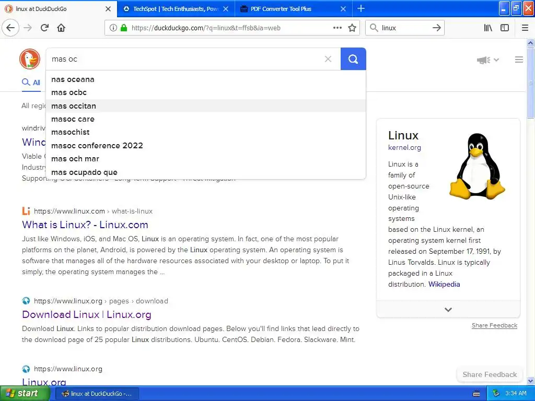Close the linux at DuckDuckGo tab

pyautogui.click(x=108, y=9)
